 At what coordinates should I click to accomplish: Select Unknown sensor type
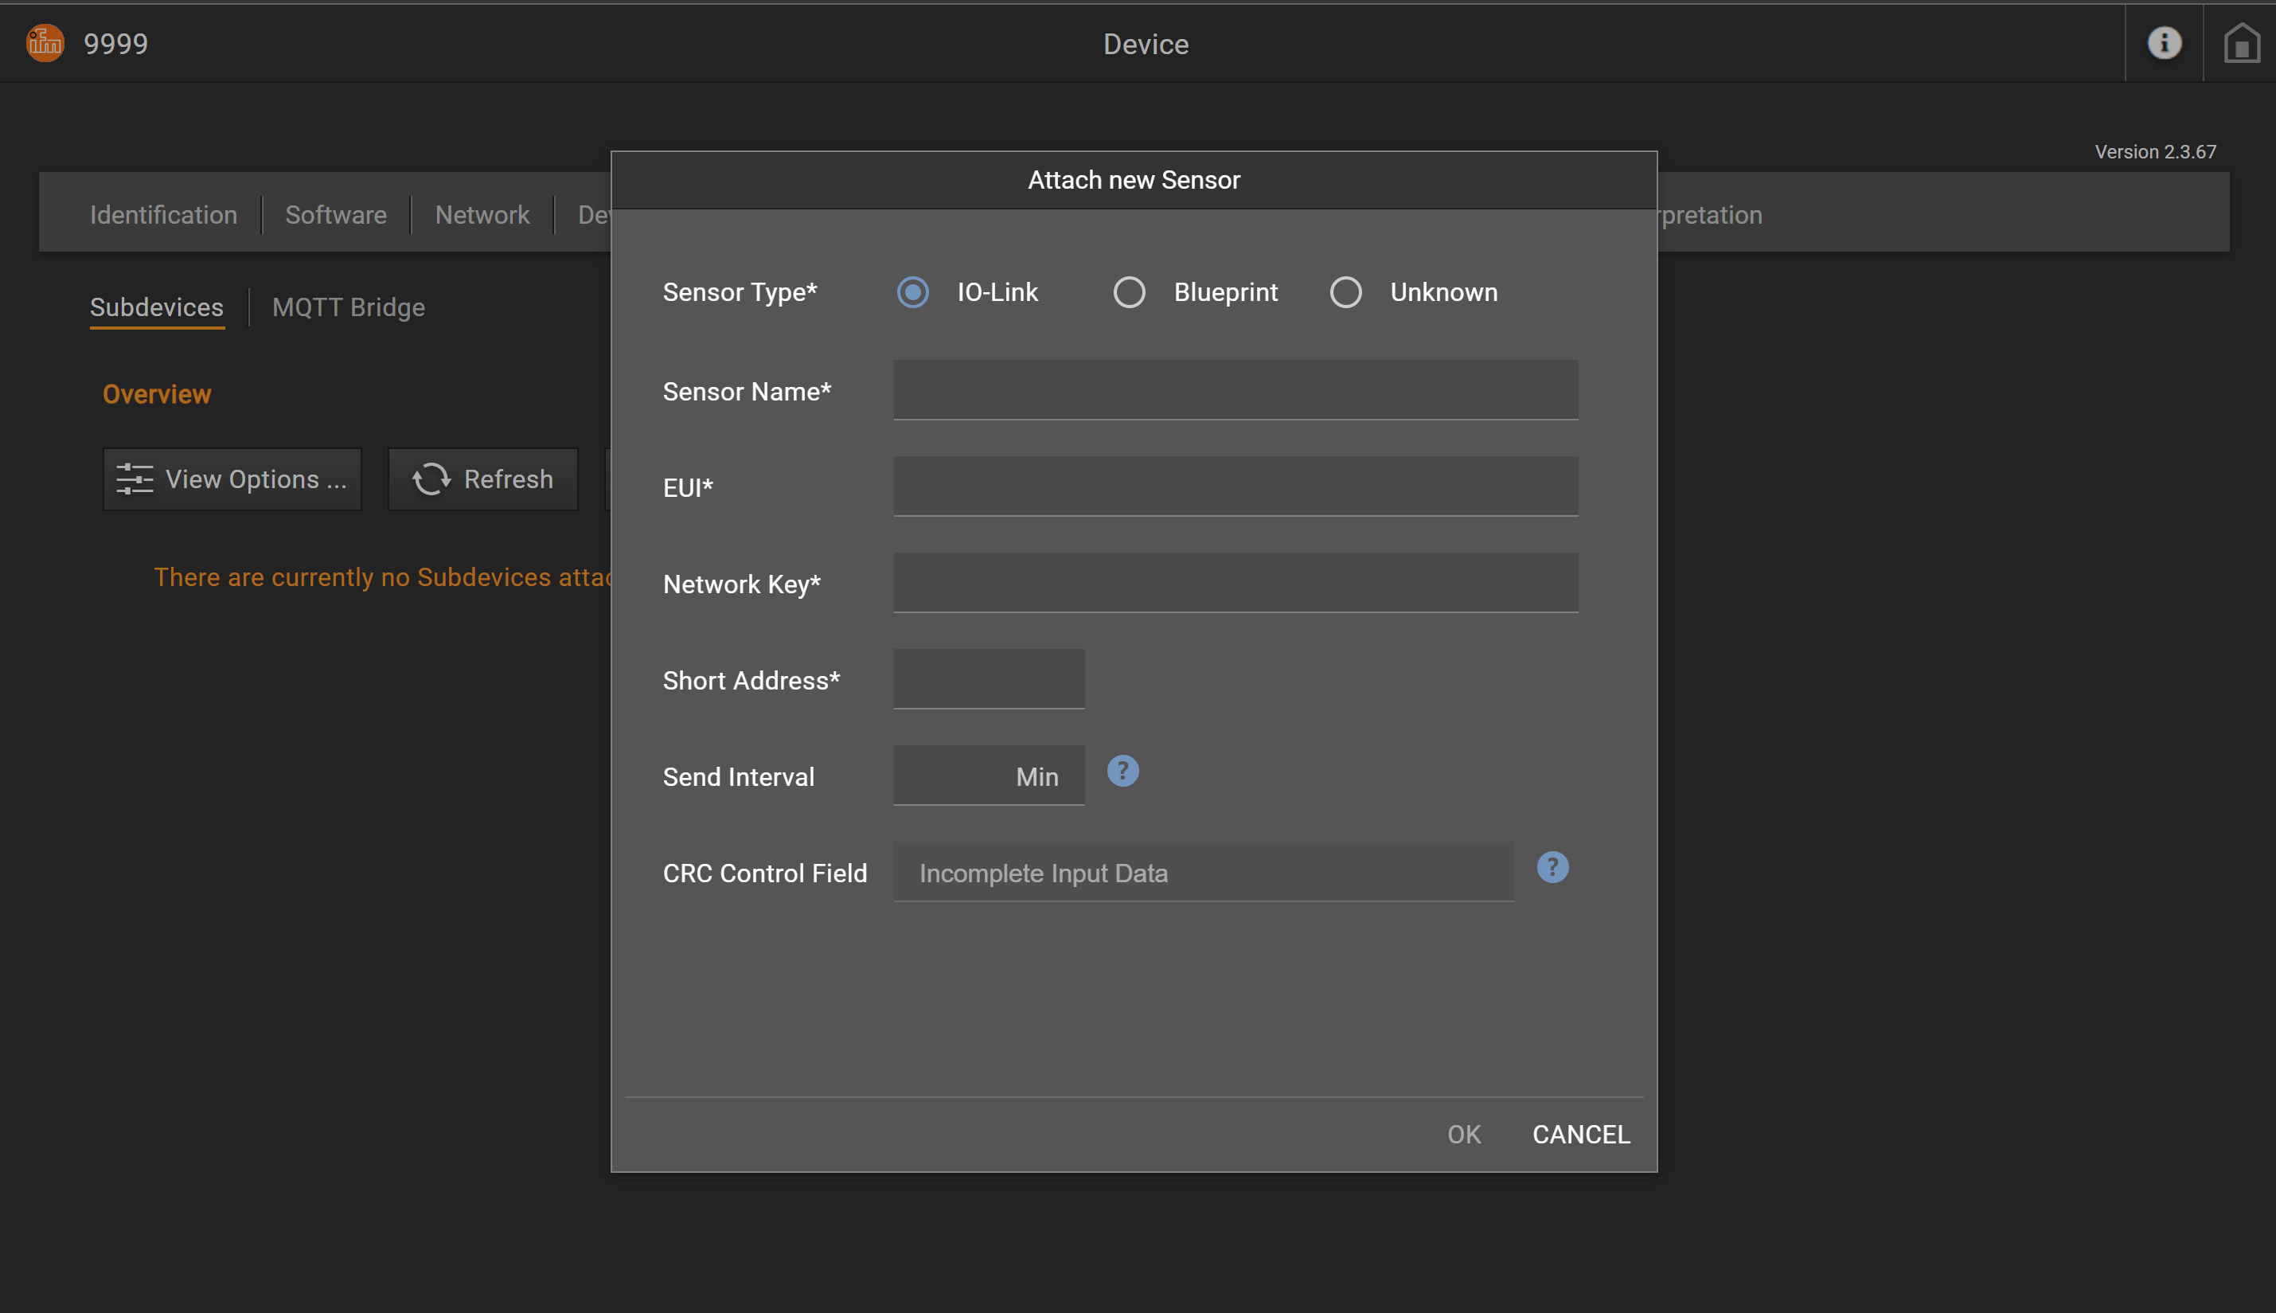(x=1345, y=292)
